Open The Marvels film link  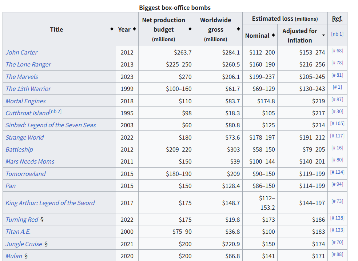22,77
